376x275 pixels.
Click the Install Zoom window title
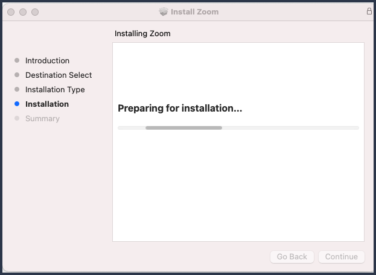[194, 11]
